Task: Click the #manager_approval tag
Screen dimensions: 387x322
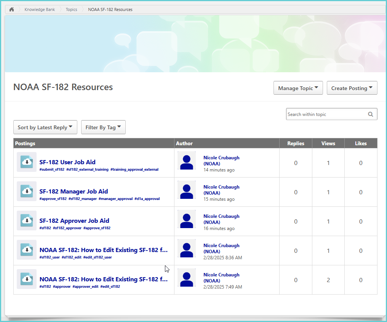Action: coord(116,199)
